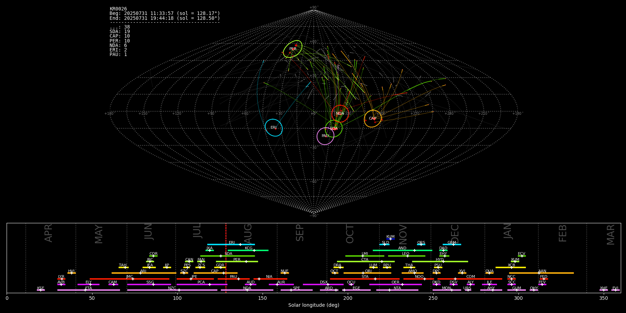Viewport: 626px width, 313px height.
Task: Click the AUG month label
Action: point(248,233)
